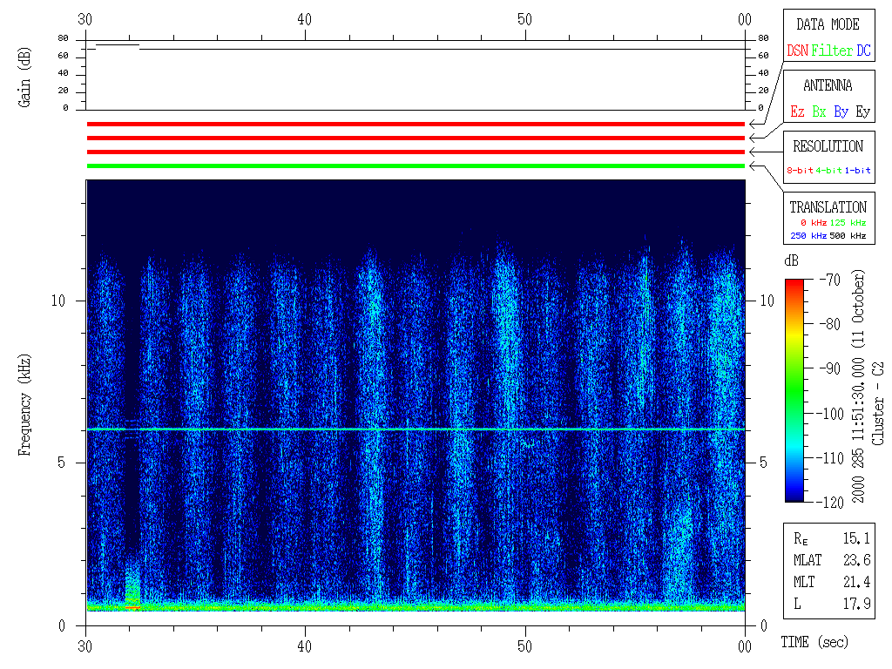The image size is (892, 669).
Task: Click the dB color scale bar
Action: point(795,390)
